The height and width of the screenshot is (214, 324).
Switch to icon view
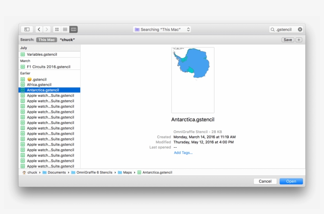click(x=57, y=29)
